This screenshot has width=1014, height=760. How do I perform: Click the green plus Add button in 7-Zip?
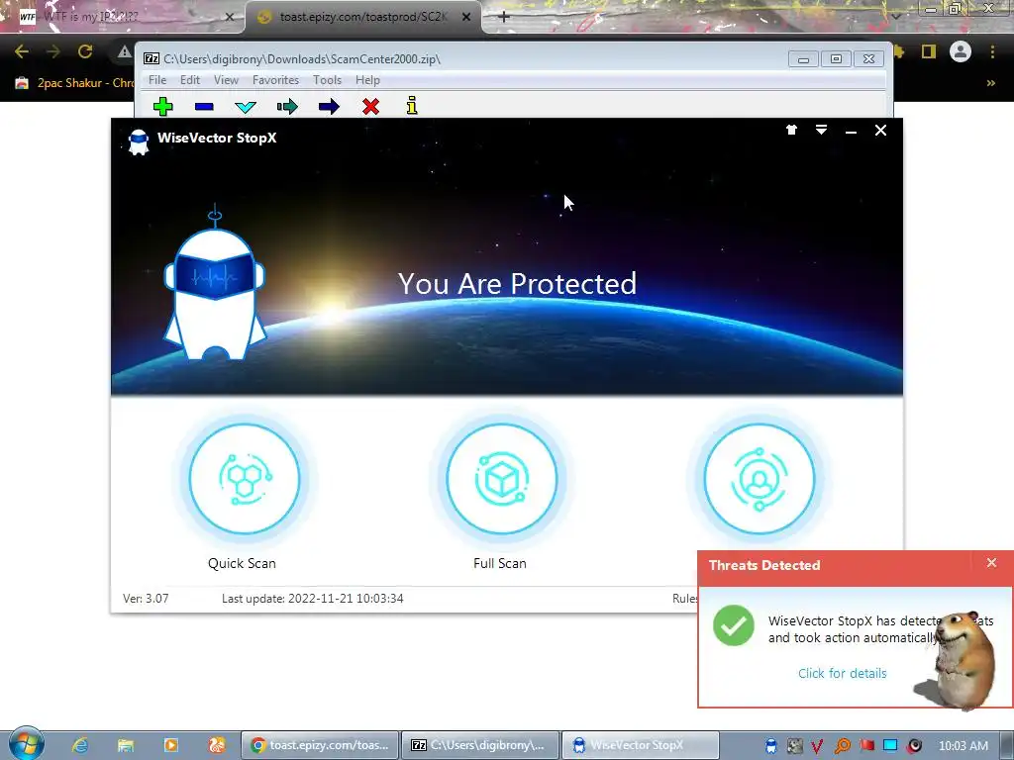163,107
